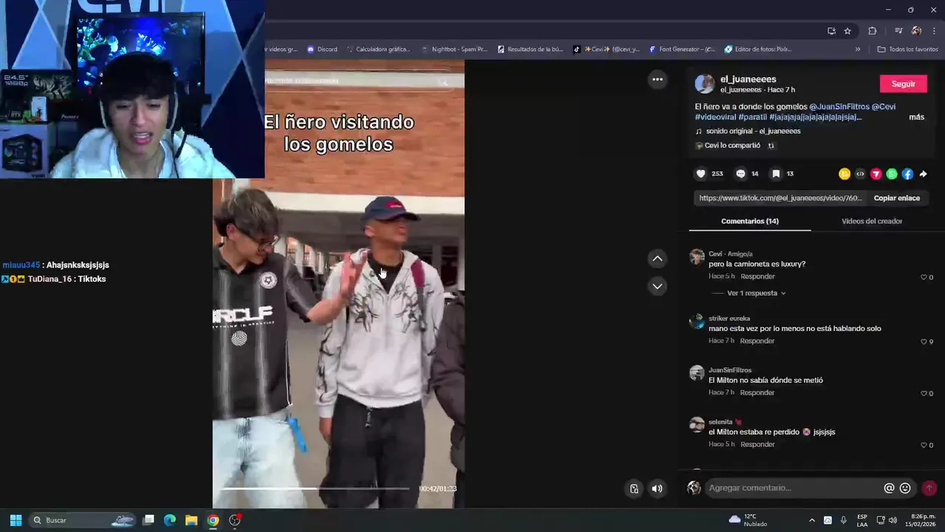
Task: Open the Chrome profile avatar
Action: tap(916, 31)
